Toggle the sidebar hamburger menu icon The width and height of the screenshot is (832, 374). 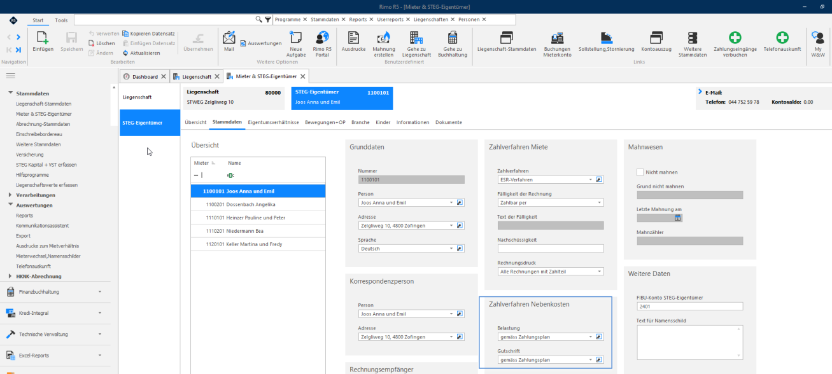[10, 76]
